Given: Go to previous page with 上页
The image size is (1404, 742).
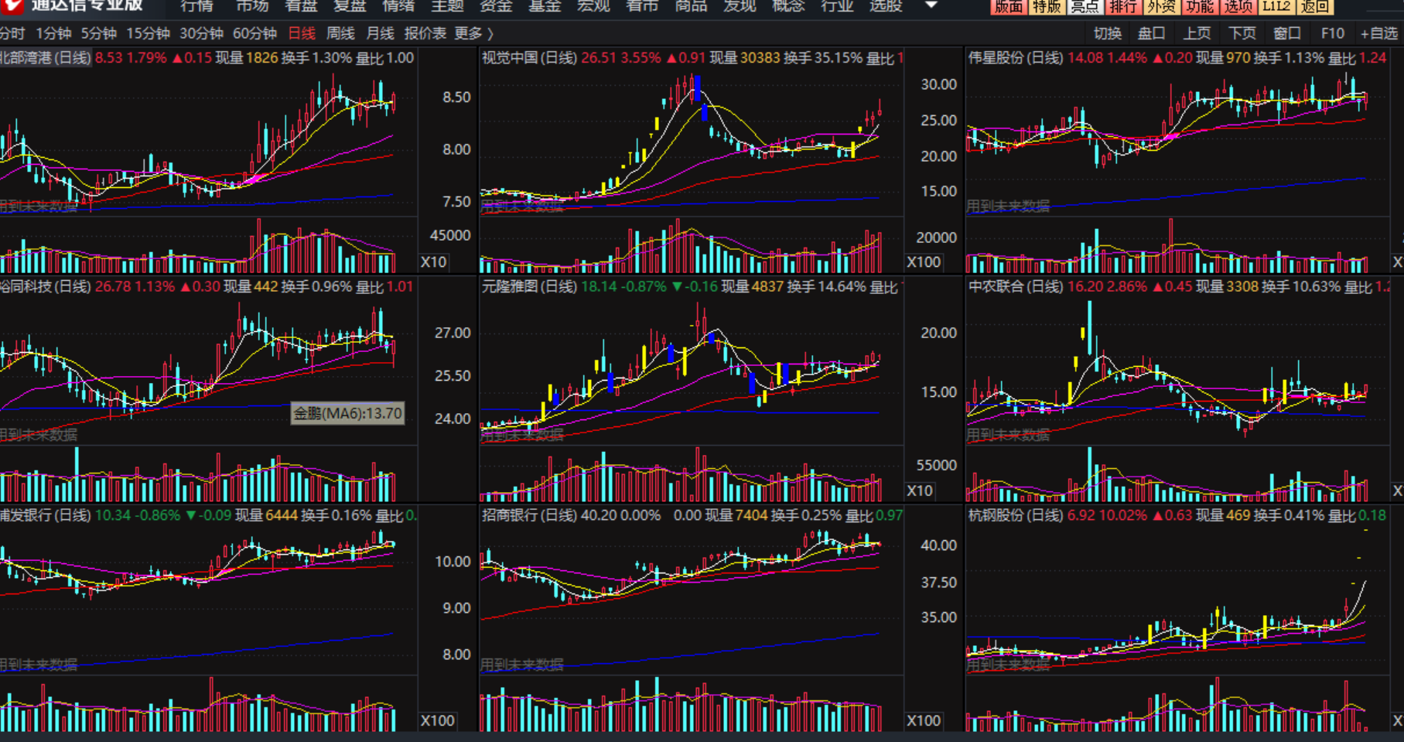Looking at the screenshot, I should (1197, 33).
